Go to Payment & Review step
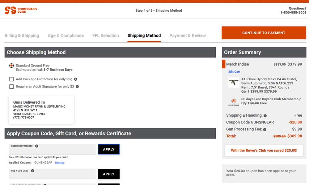Image resolution: width=309 pixels, height=185 pixels. pyautogui.click(x=188, y=35)
